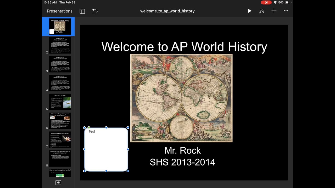335x188 pixels.
Task: Tap the Test text inside white shape
Action: tap(92, 131)
